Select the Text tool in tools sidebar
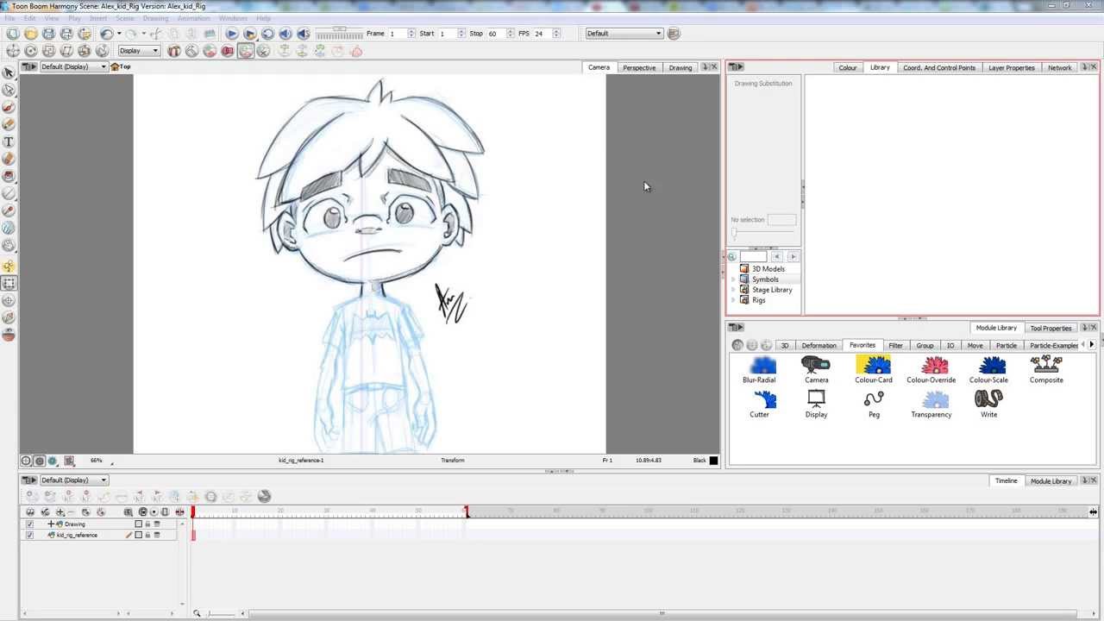The width and height of the screenshot is (1104, 621). [x=9, y=141]
